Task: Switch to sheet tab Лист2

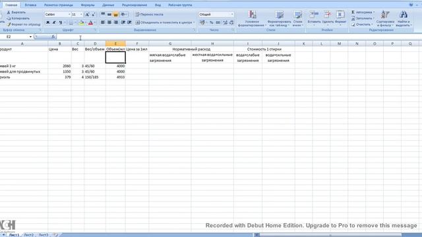Action: click(x=29, y=235)
